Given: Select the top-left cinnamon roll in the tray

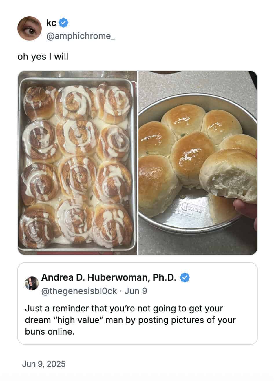Looking at the screenshot, I should (40, 103).
